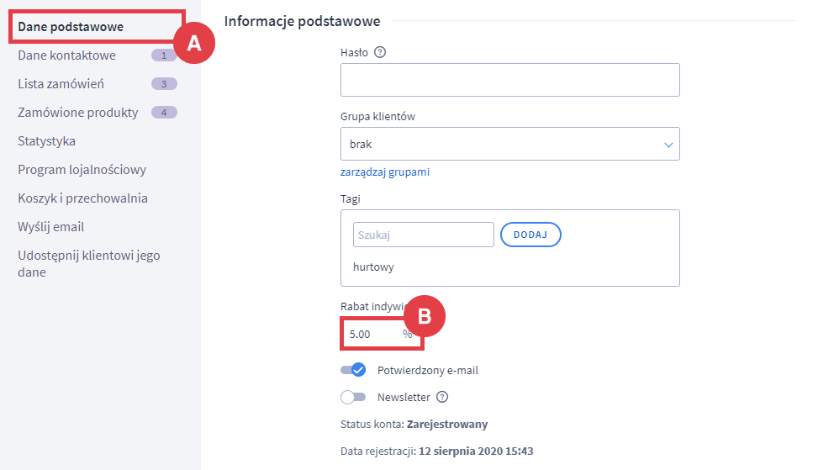Click the DODAJ tag button
This screenshot has height=470, width=818.
pyautogui.click(x=530, y=235)
